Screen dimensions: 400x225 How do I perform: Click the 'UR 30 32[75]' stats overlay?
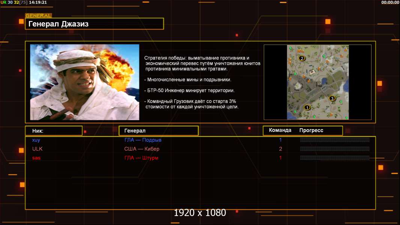pyautogui.click(x=14, y=2)
